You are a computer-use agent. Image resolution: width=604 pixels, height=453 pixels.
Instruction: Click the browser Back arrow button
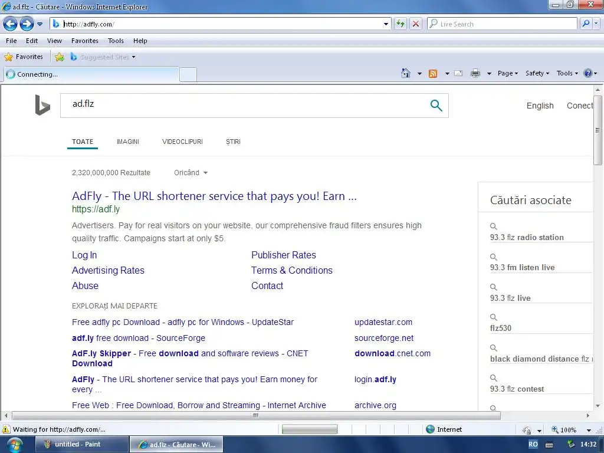(10, 24)
